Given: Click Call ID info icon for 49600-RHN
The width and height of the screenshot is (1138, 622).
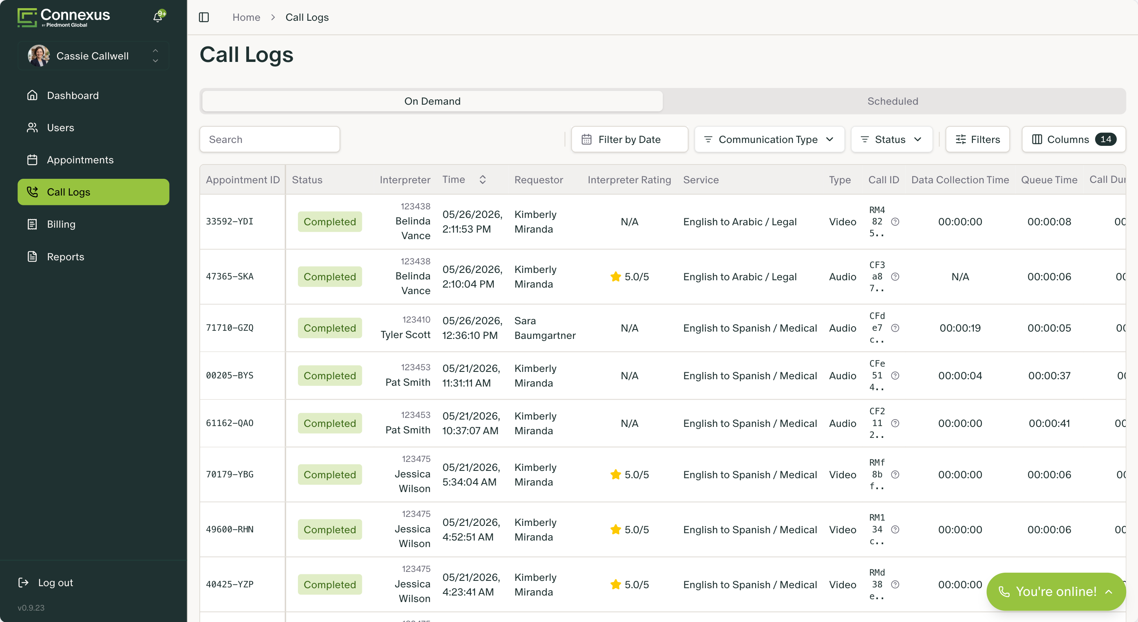Looking at the screenshot, I should (x=895, y=530).
